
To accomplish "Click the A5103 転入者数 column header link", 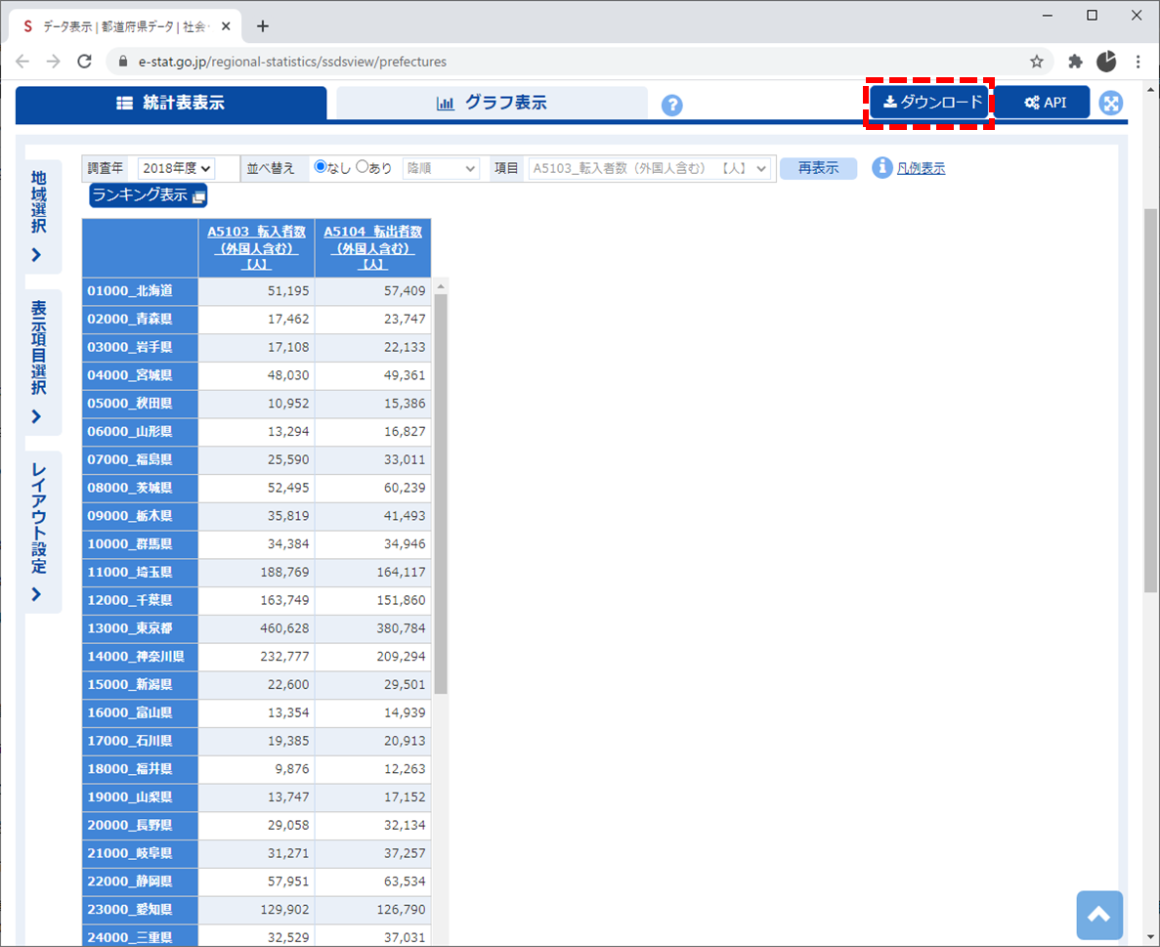I will click(257, 248).
